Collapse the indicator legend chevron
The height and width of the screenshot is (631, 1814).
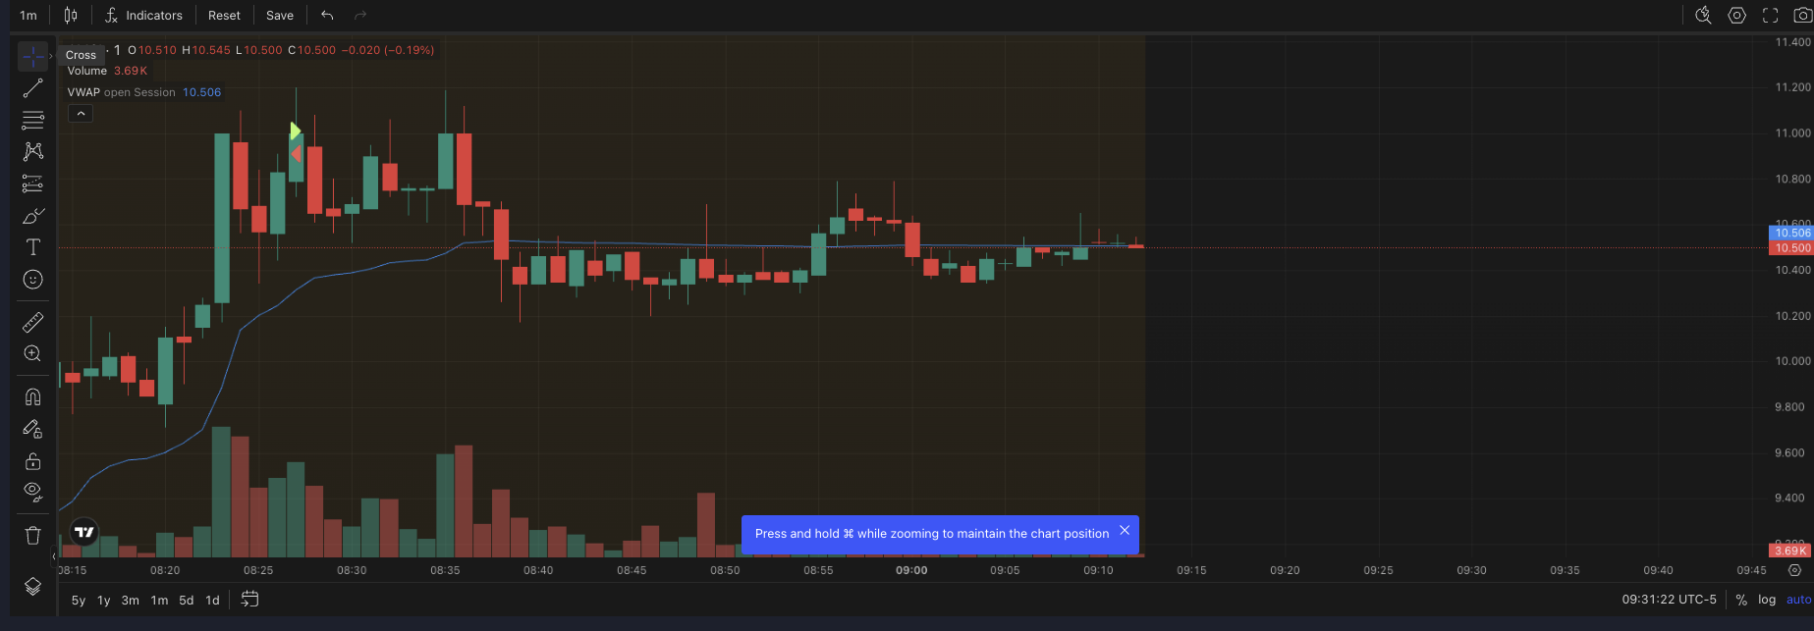pos(81,114)
